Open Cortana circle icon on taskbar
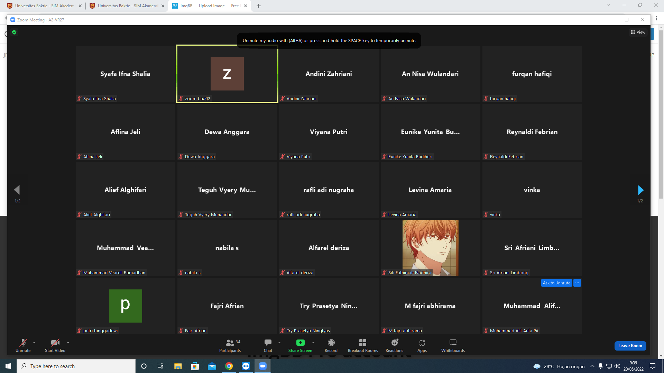Viewport: 664px width, 373px height. coord(144,366)
